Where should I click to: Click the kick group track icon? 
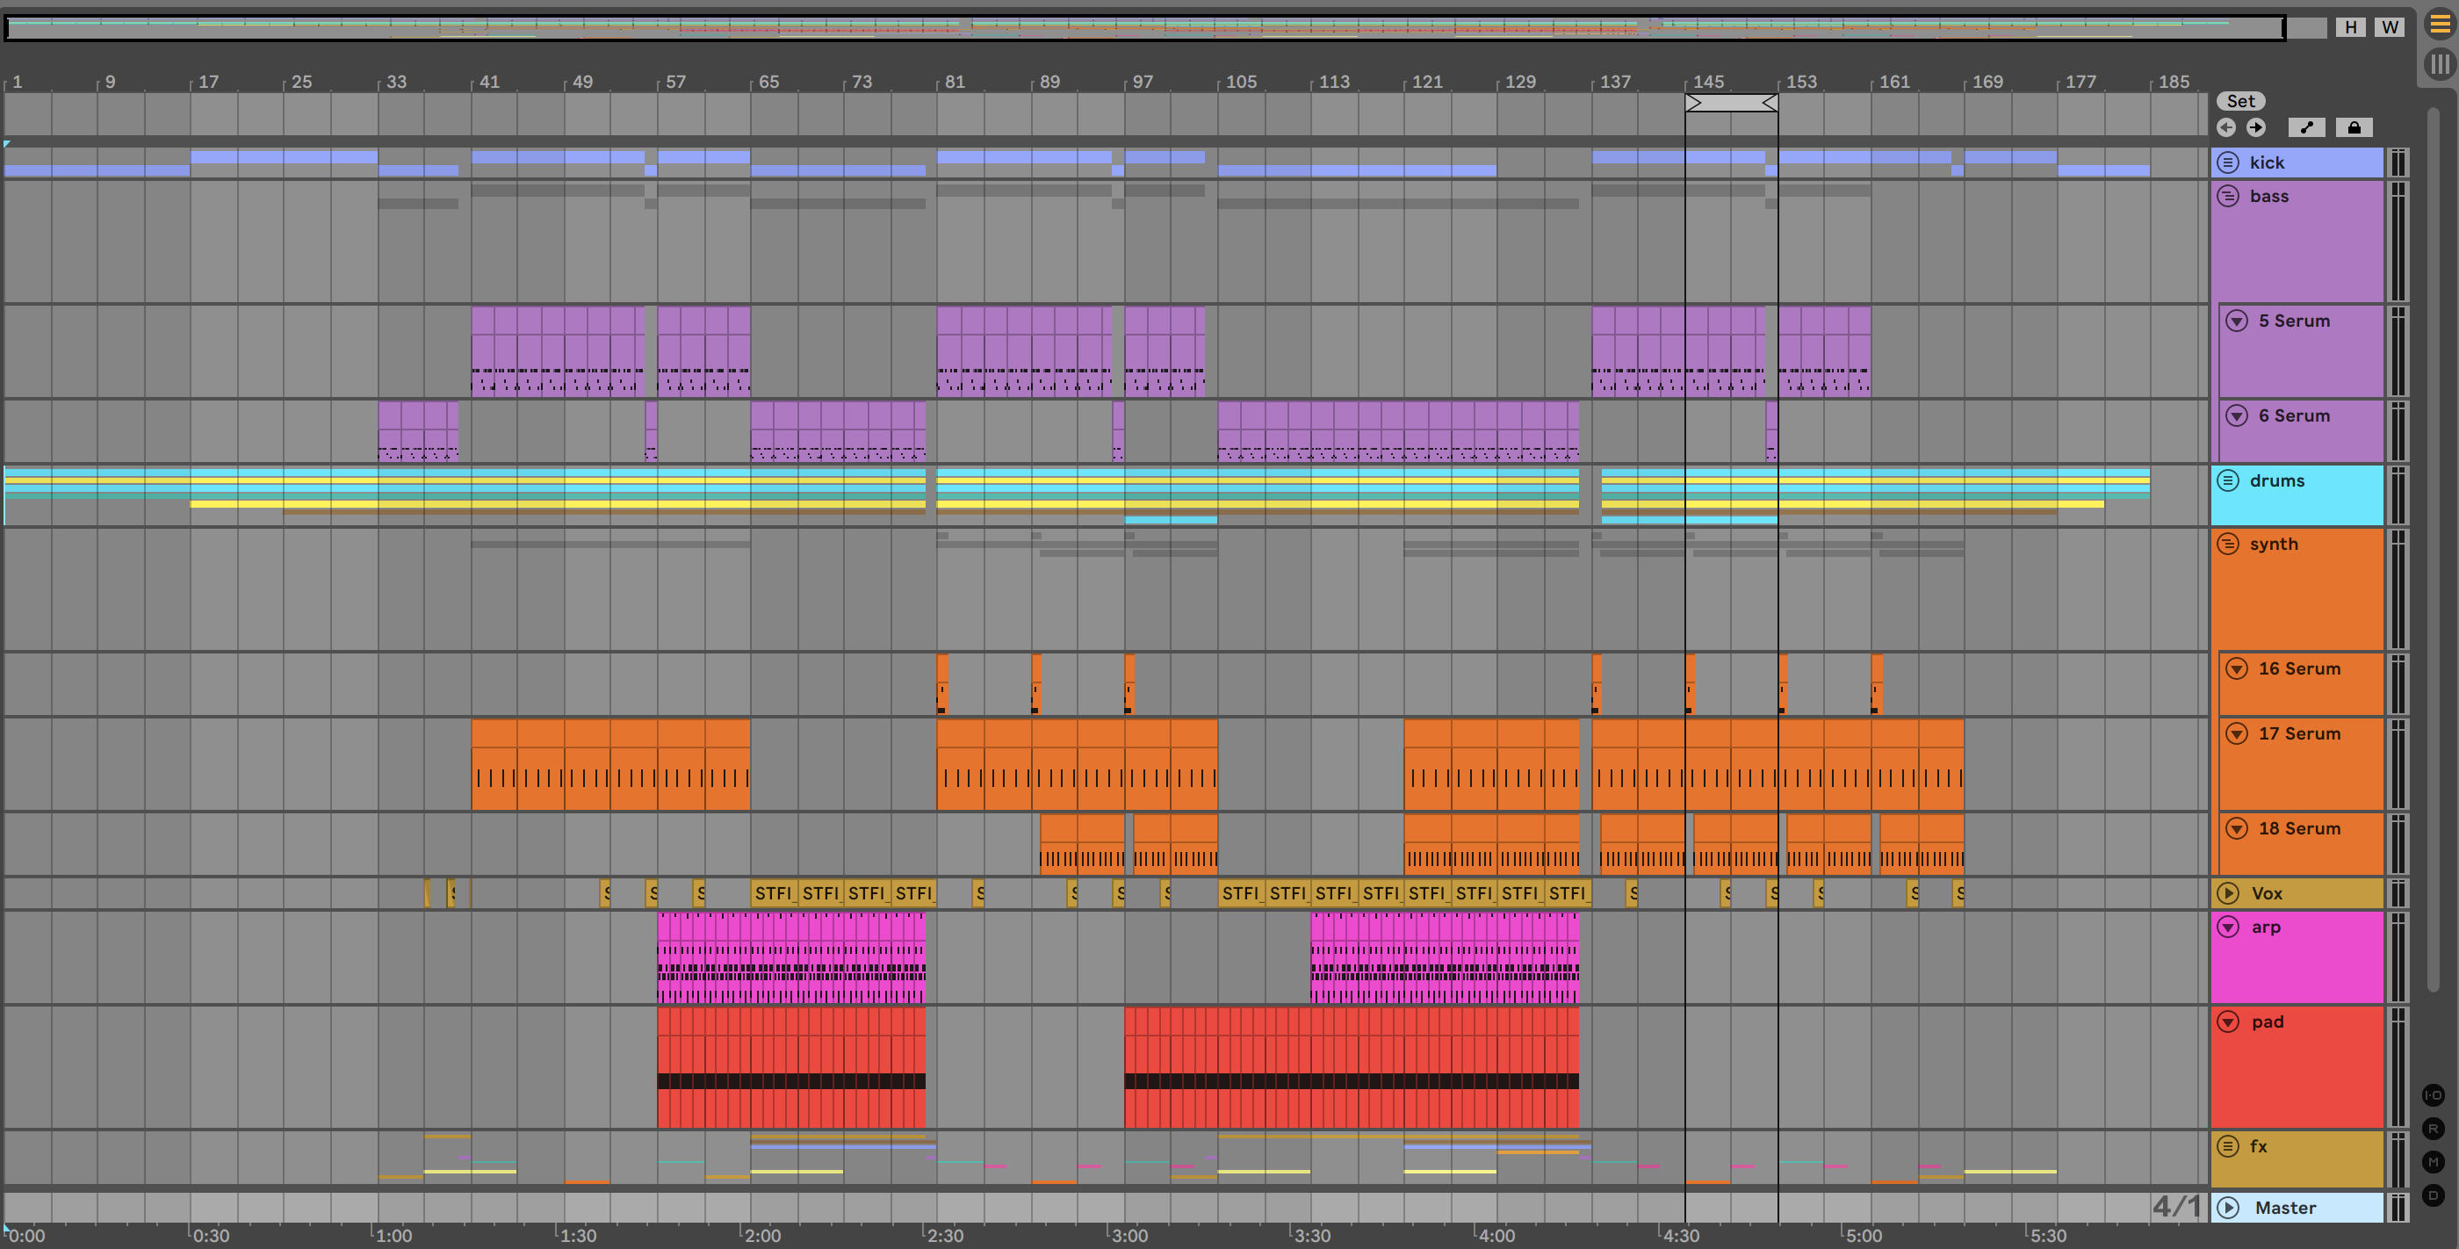[2227, 162]
